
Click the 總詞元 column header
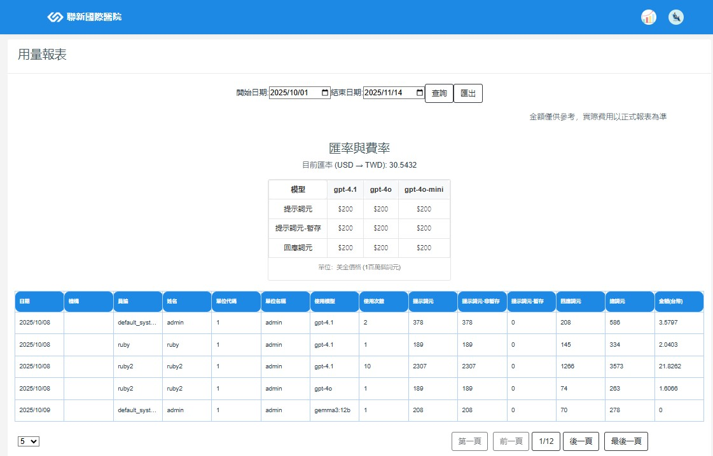629,302
